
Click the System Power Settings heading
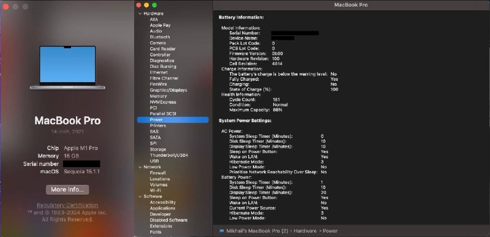pos(245,120)
